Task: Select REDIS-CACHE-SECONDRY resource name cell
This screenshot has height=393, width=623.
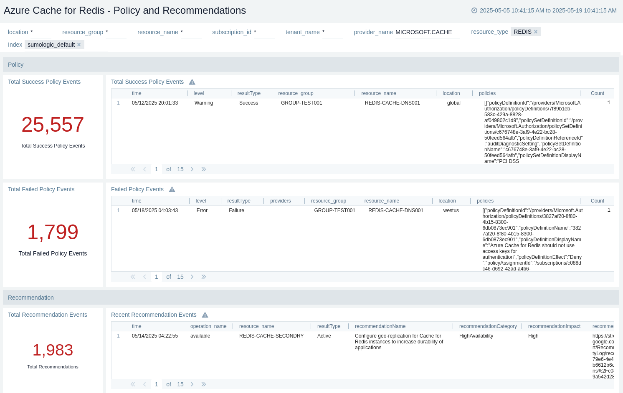Action: pos(271,336)
